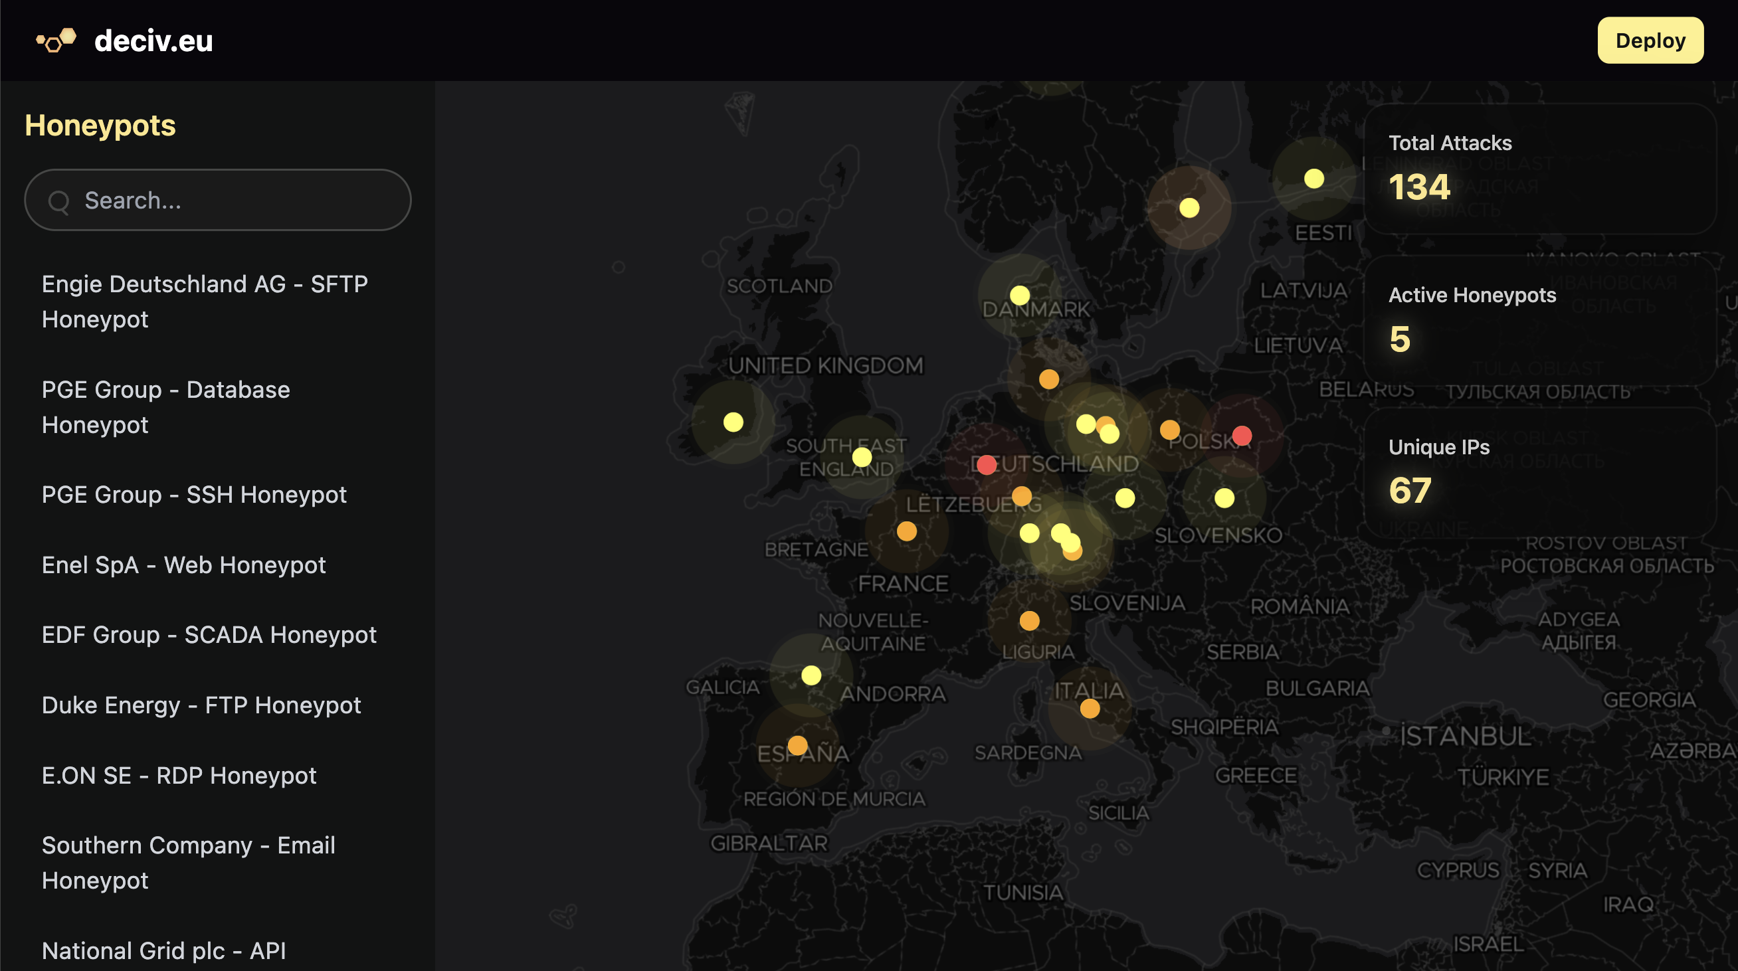Open PGE Group - SSH Honeypot
This screenshot has width=1738, height=971.
[x=194, y=495]
